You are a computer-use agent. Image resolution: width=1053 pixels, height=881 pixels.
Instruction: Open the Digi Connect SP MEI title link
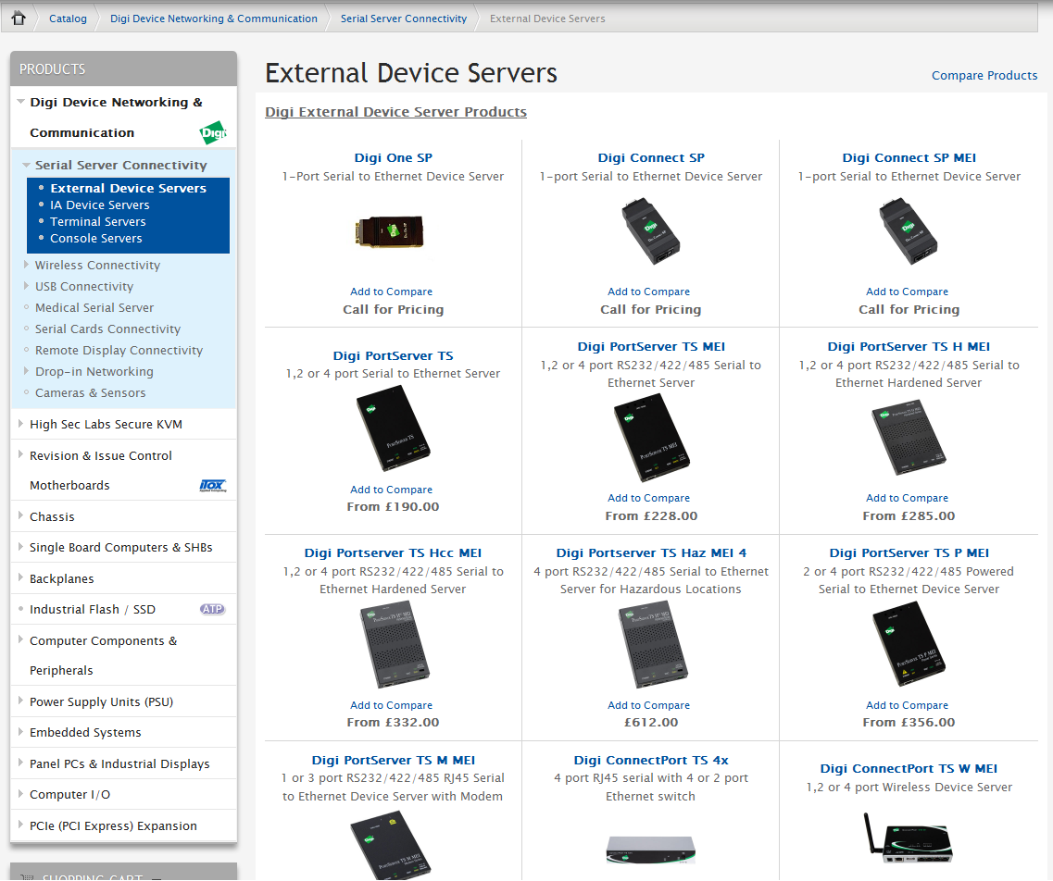[x=909, y=157]
